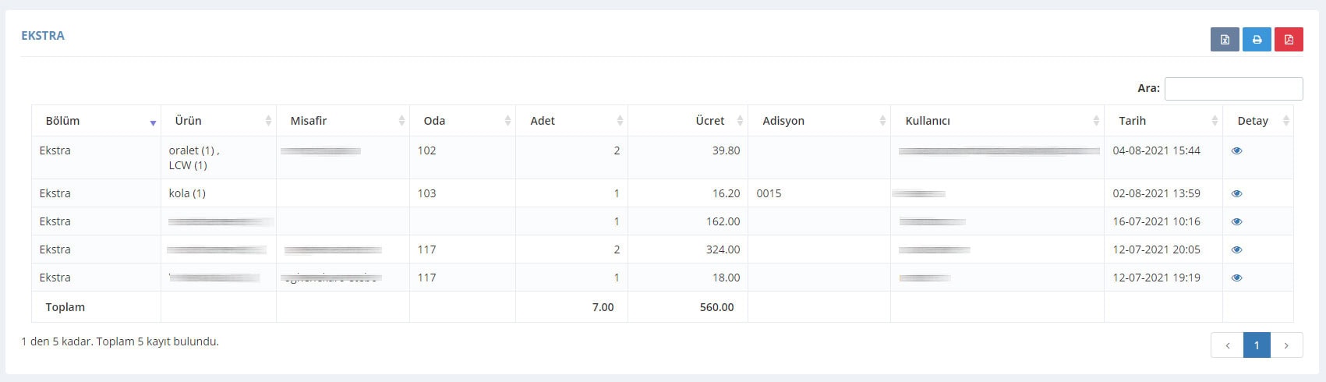Sort by Adet column

tap(571, 121)
